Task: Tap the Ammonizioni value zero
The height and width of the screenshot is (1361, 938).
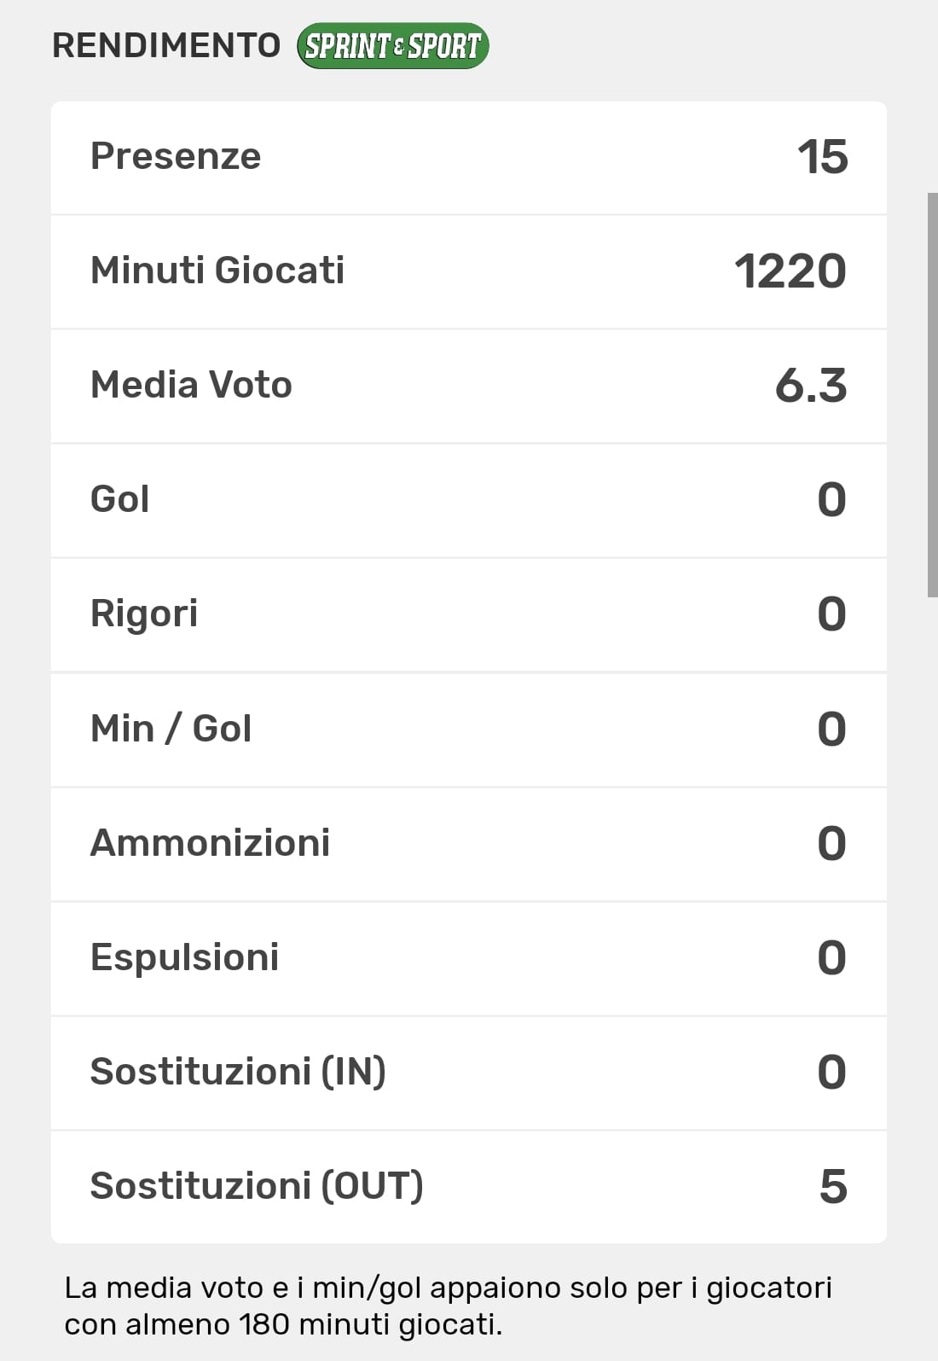Action: (831, 844)
